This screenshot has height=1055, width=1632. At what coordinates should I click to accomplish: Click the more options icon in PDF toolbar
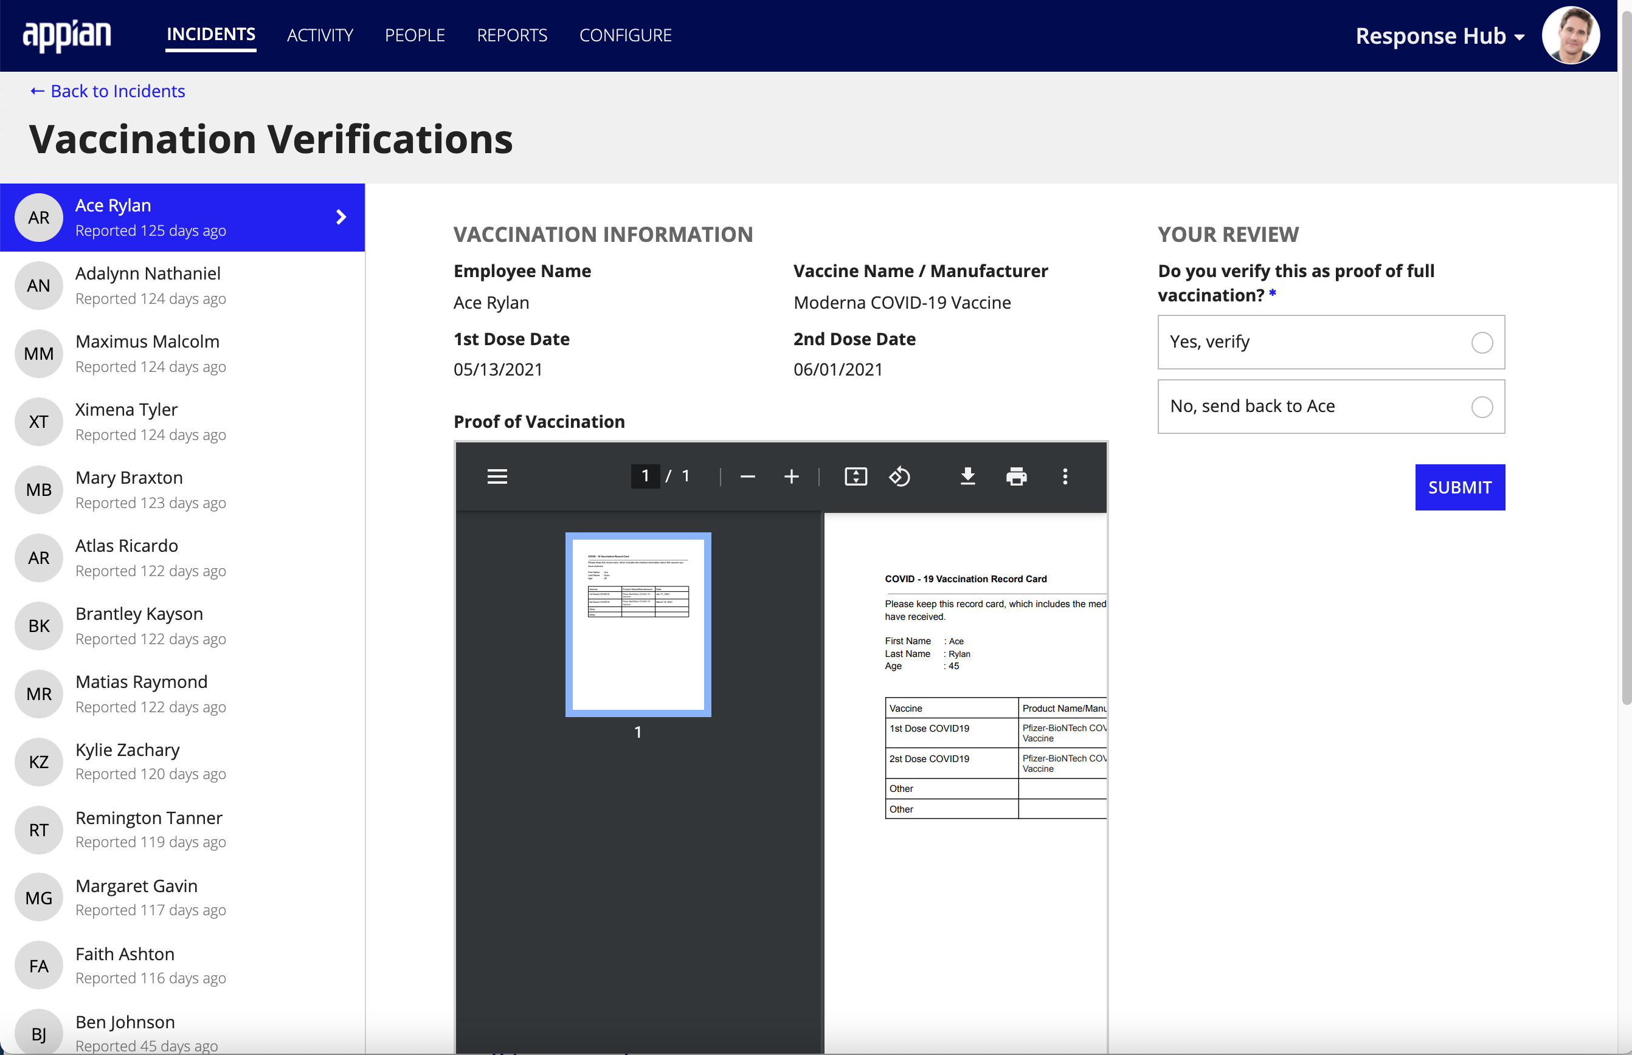[1065, 477]
